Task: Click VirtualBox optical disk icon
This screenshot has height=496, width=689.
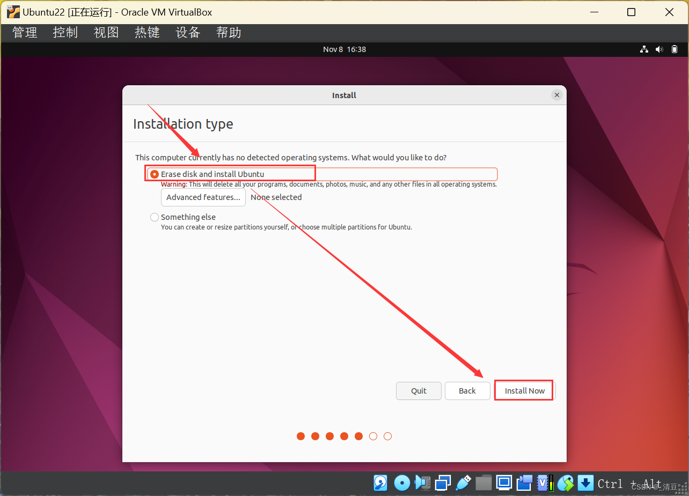Action: (402, 483)
